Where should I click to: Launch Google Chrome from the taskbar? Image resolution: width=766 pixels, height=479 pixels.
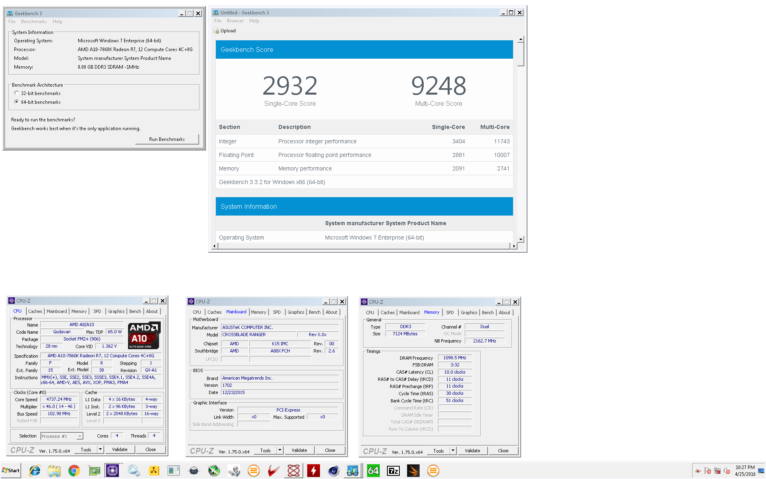(x=74, y=471)
